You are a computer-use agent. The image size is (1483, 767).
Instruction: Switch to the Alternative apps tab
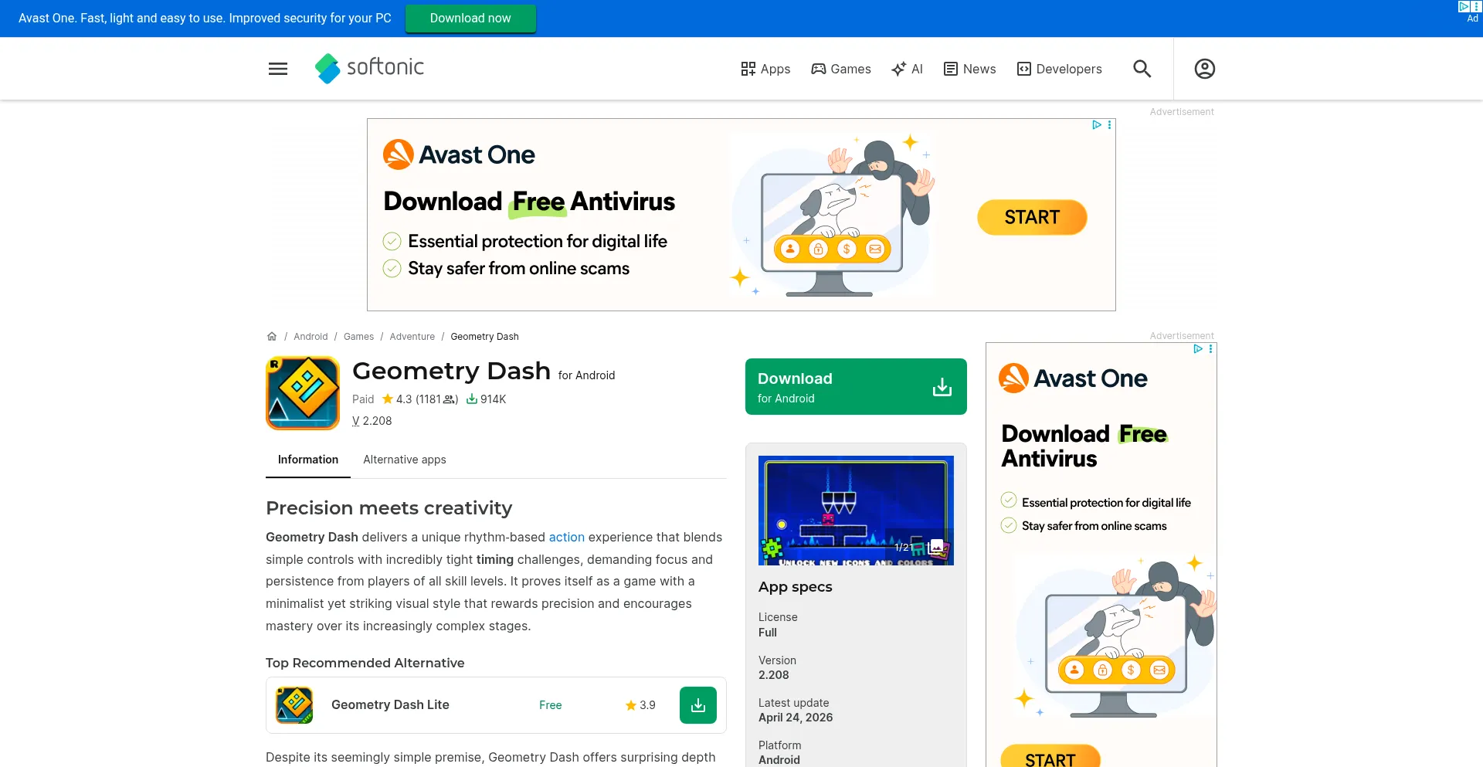click(x=405, y=460)
